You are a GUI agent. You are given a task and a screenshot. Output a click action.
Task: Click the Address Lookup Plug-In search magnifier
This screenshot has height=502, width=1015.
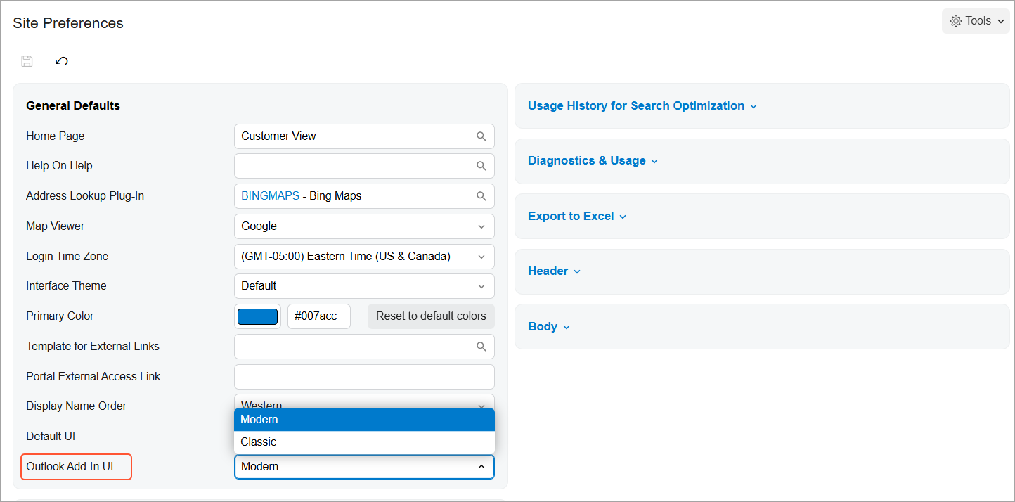481,196
